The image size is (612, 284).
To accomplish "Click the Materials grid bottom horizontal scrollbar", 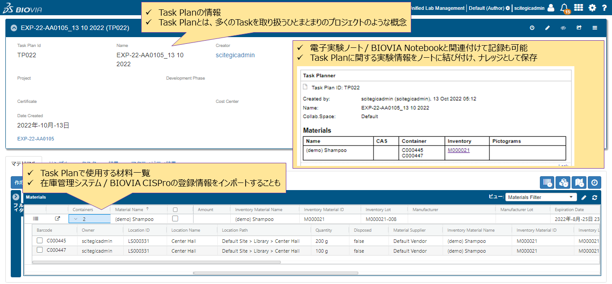I will pyautogui.click(x=276, y=273).
